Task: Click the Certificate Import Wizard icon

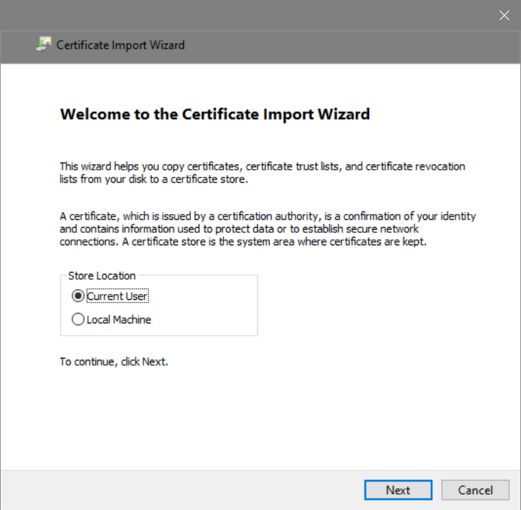Action: pyautogui.click(x=44, y=45)
